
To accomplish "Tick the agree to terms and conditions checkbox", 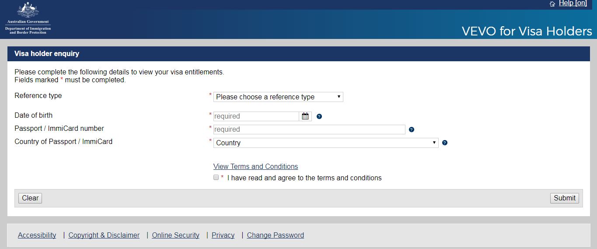I will point(216,177).
